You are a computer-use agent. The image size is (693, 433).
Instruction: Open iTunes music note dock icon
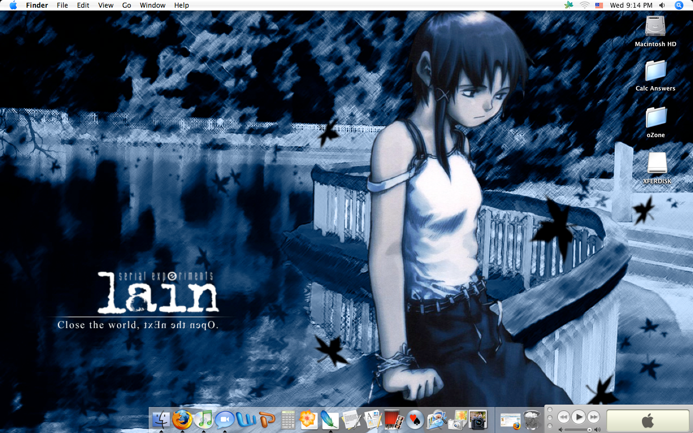tap(203, 420)
